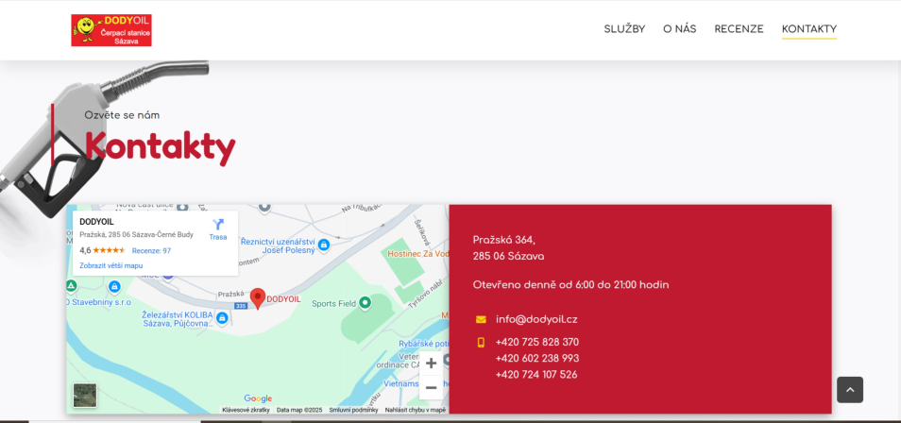The width and height of the screenshot is (901, 423).
Task: Click Nahlásit chybu v mapě link
Action: (416, 410)
